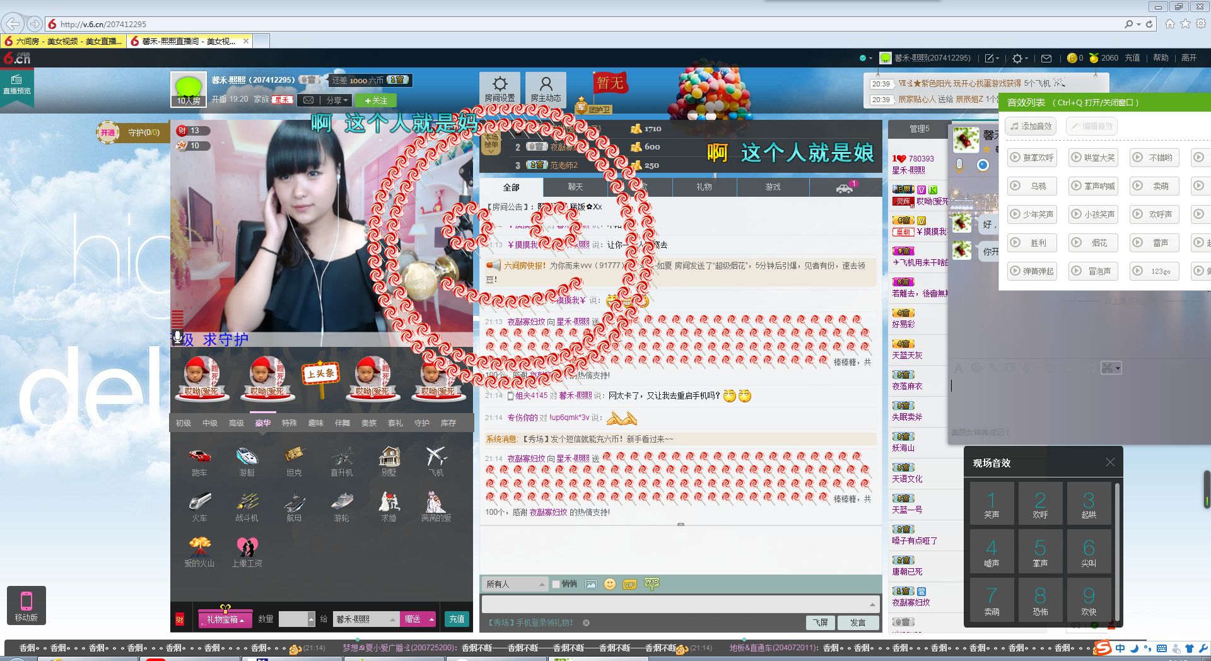Viewport: 1211px width, 661px height.
Task: Play the 冒泡声 sound effect
Action: pyautogui.click(x=1093, y=271)
